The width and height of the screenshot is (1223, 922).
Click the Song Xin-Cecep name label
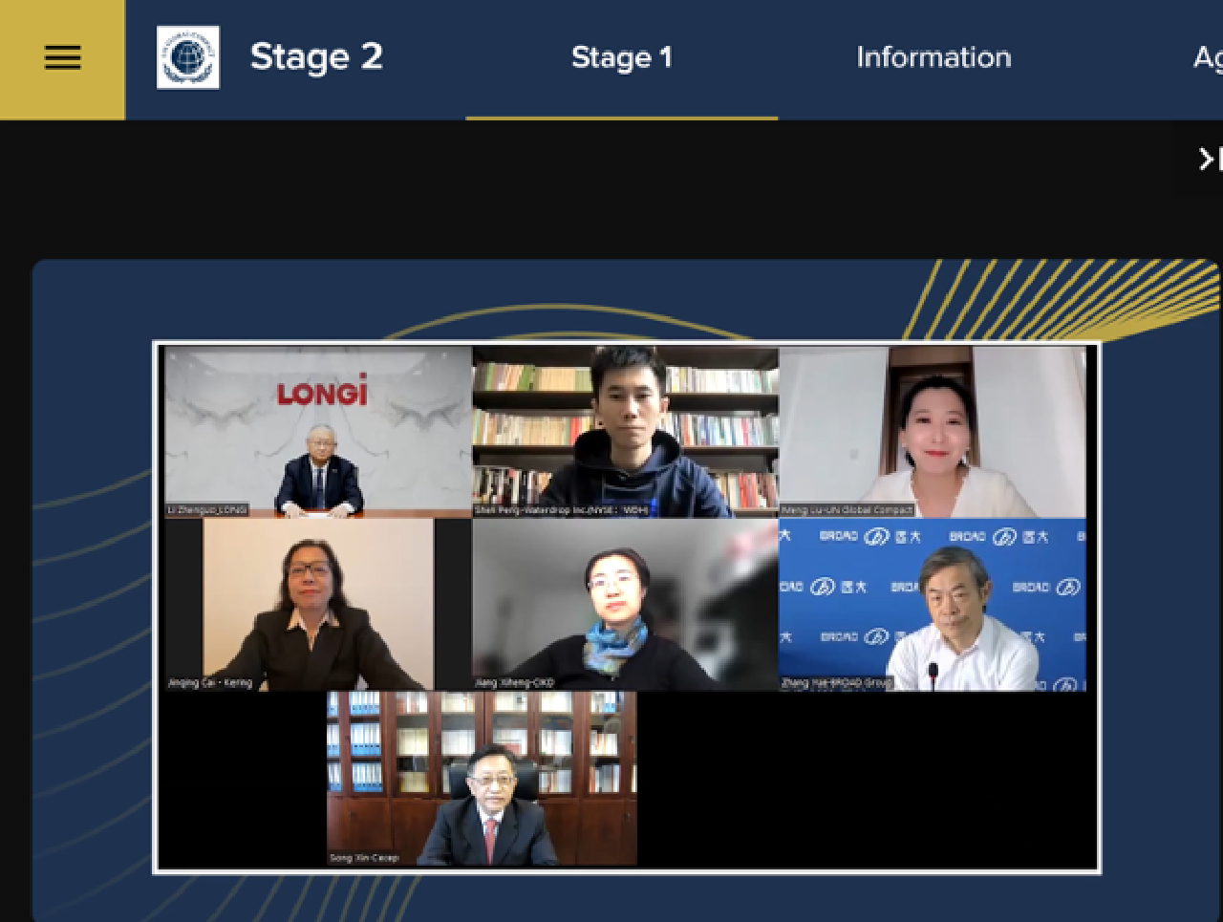pyautogui.click(x=364, y=858)
